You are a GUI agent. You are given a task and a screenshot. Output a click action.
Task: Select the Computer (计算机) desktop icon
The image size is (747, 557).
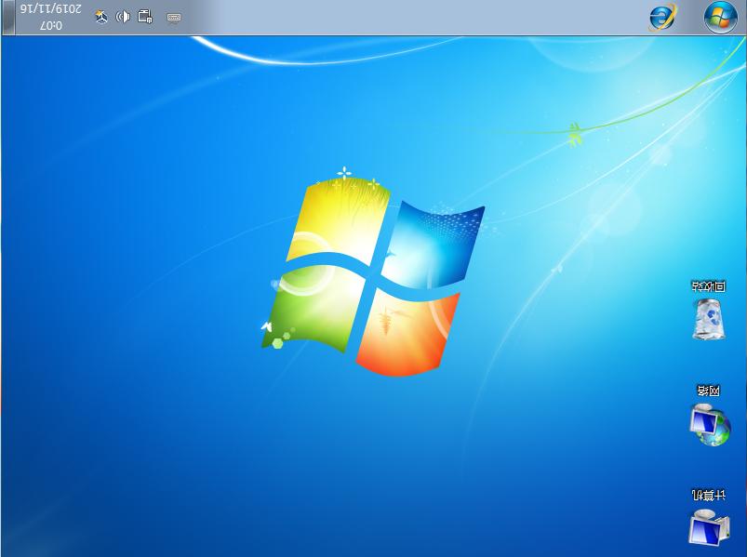coord(709,526)
